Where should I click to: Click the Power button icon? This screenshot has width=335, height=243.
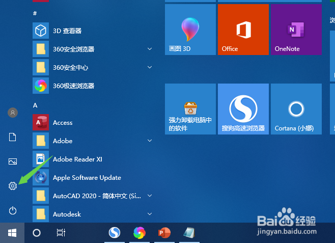coord(13,210)
